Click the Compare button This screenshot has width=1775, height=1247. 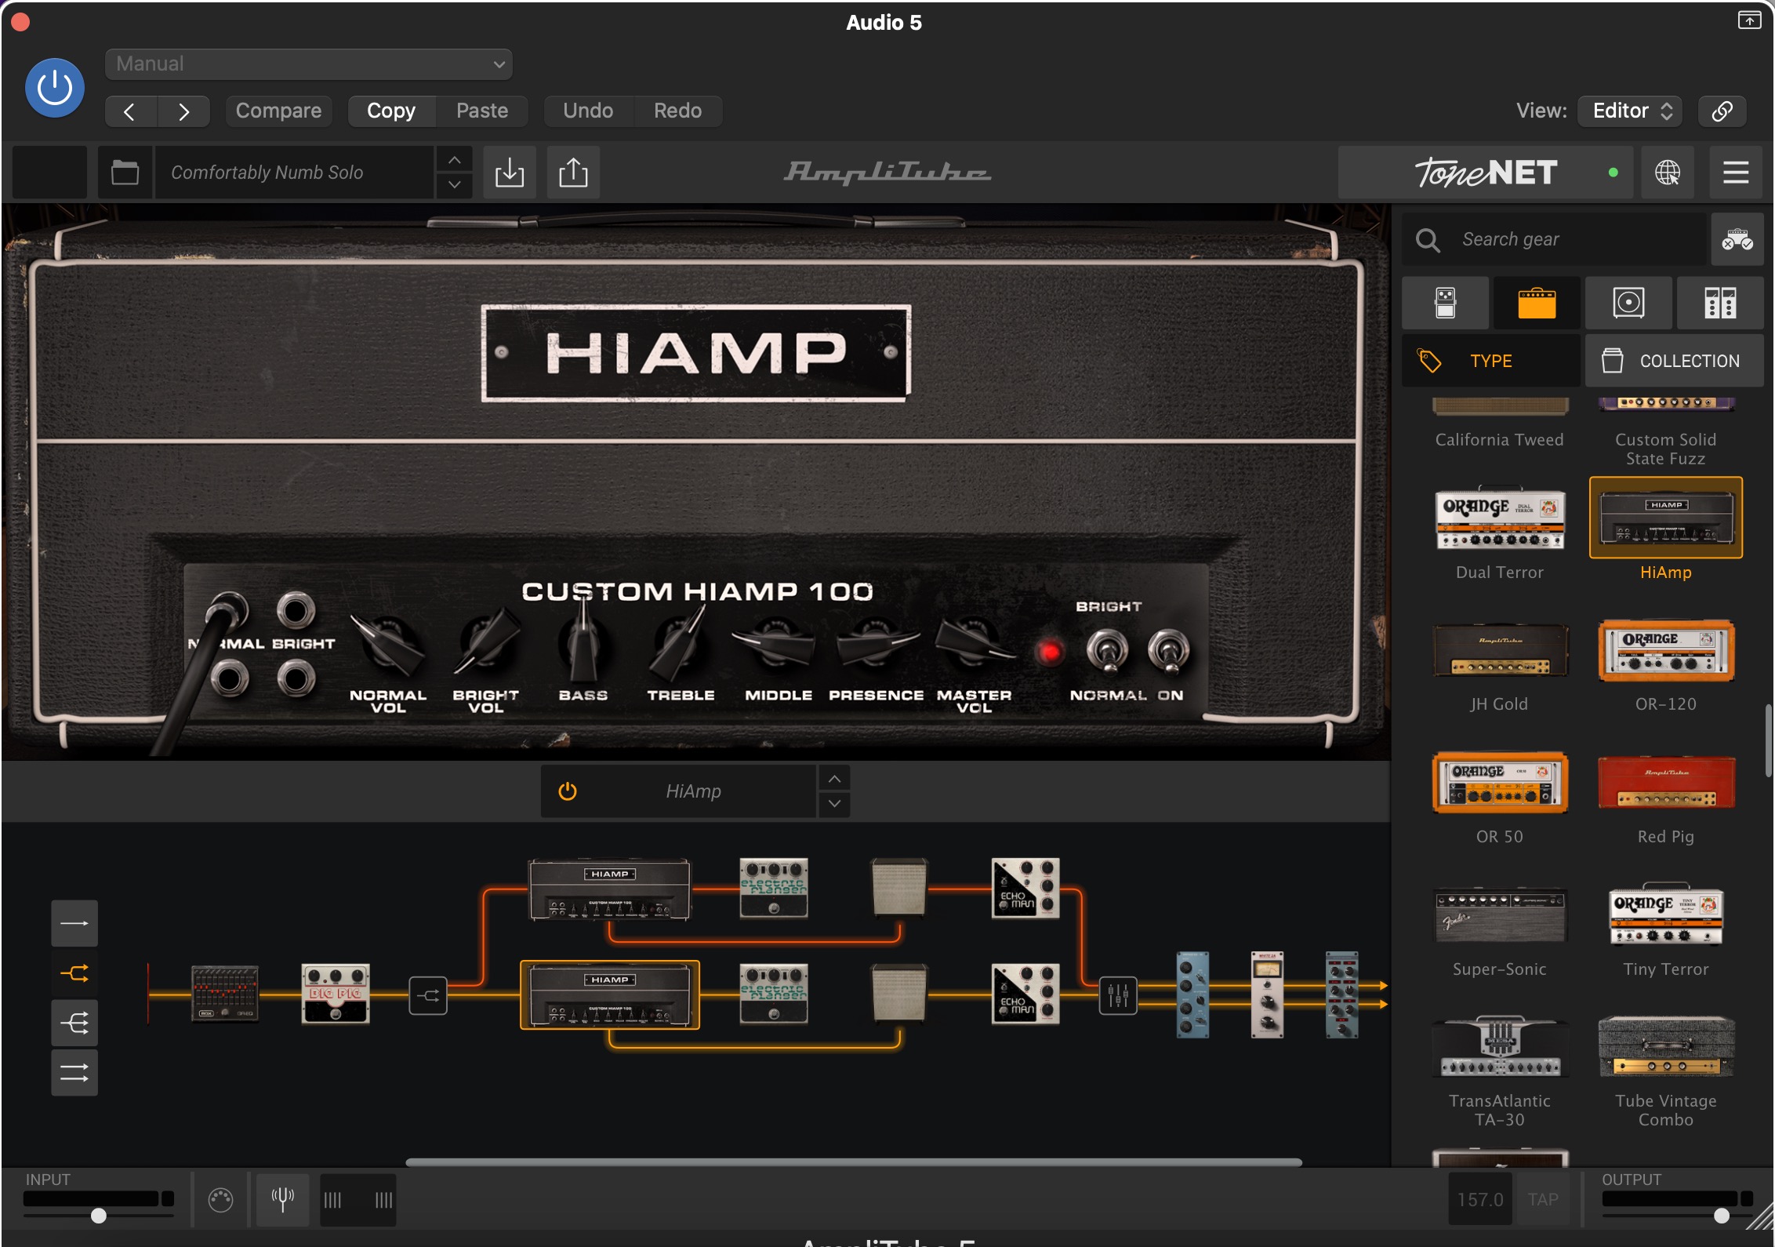[x=278, y=111]
